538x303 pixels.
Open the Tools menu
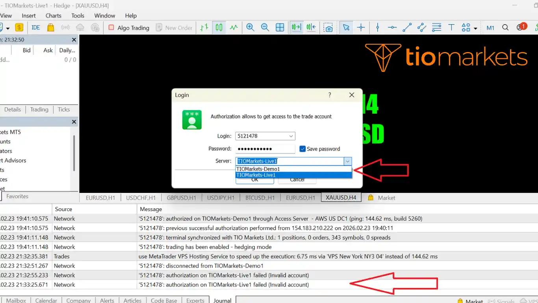77,16
